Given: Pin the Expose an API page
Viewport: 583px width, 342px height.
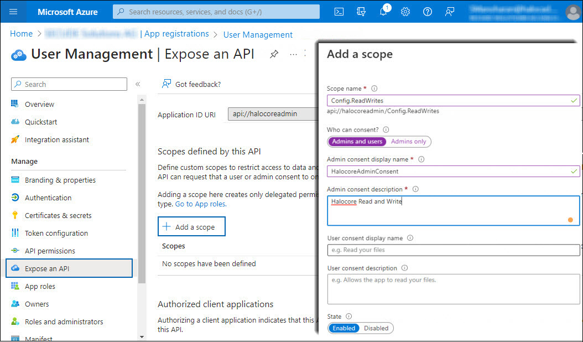Looking at the screenshot, I should click(x=274, y=54).
